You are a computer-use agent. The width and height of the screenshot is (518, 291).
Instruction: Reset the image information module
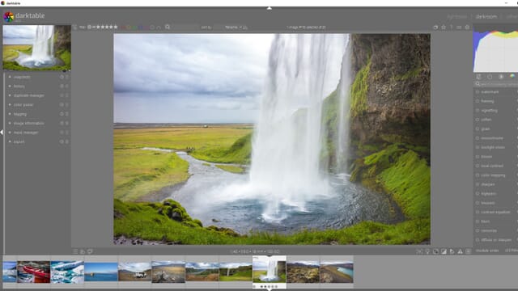62,123
